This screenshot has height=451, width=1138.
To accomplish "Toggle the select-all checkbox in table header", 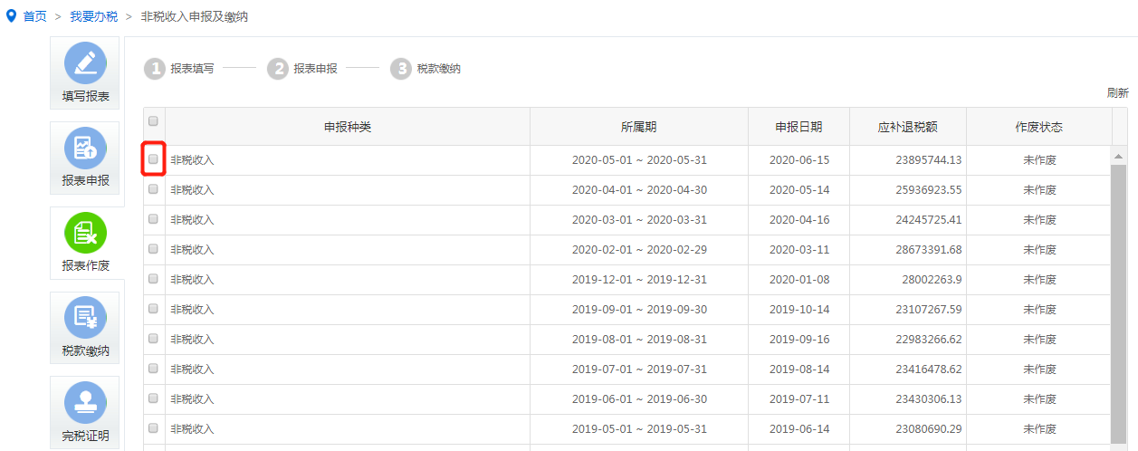I will 153,121.
